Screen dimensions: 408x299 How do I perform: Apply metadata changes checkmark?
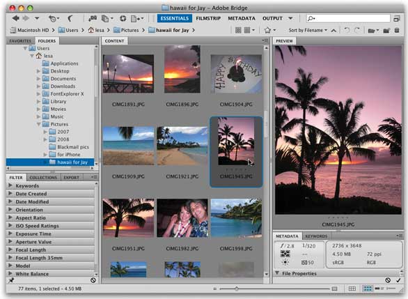pyautogui.click(x=398, y=280)
